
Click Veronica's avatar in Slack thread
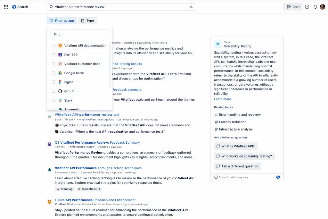(x=57, y=132)
